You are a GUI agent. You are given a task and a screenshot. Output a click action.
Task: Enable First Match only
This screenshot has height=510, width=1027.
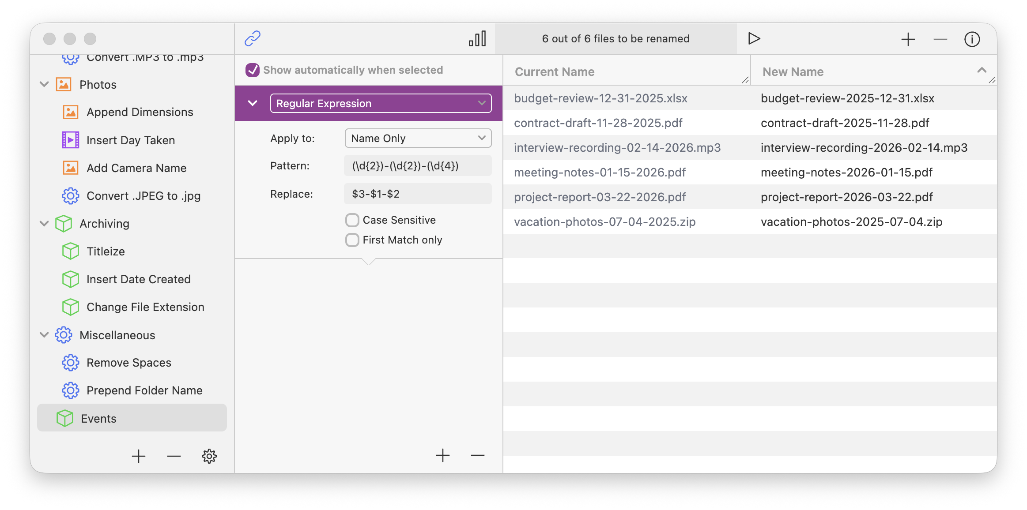(352, 240)
